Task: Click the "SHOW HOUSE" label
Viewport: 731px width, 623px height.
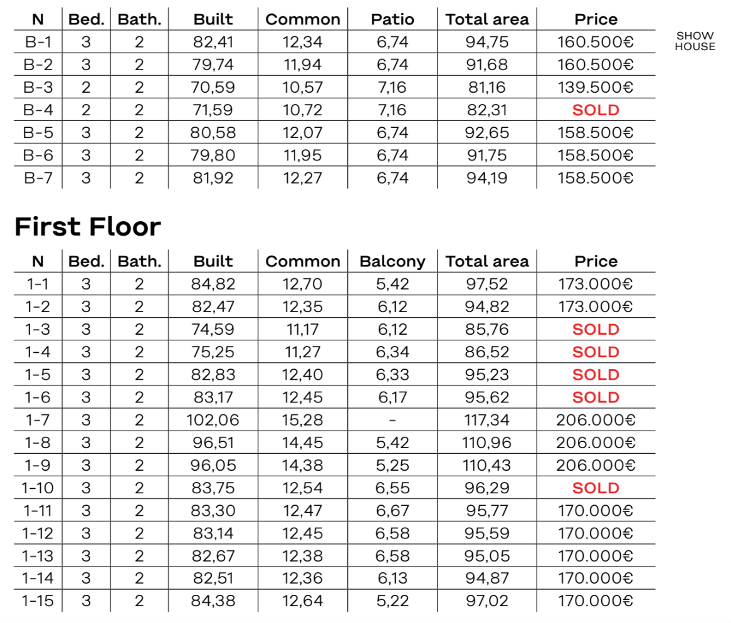Action: [x=695, y=41]
